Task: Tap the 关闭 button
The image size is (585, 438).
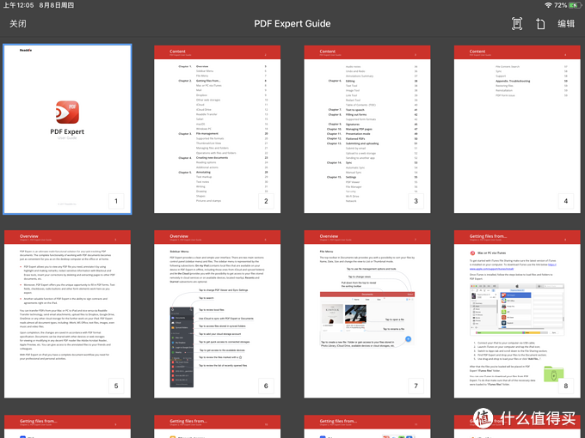Action: tap(17, 24)
